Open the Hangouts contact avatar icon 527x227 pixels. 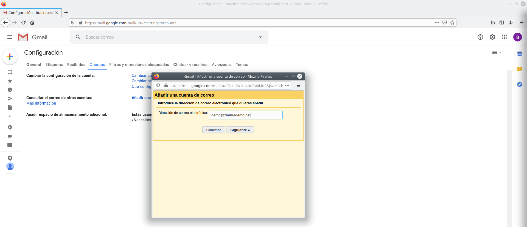click(x=10, y=166)
